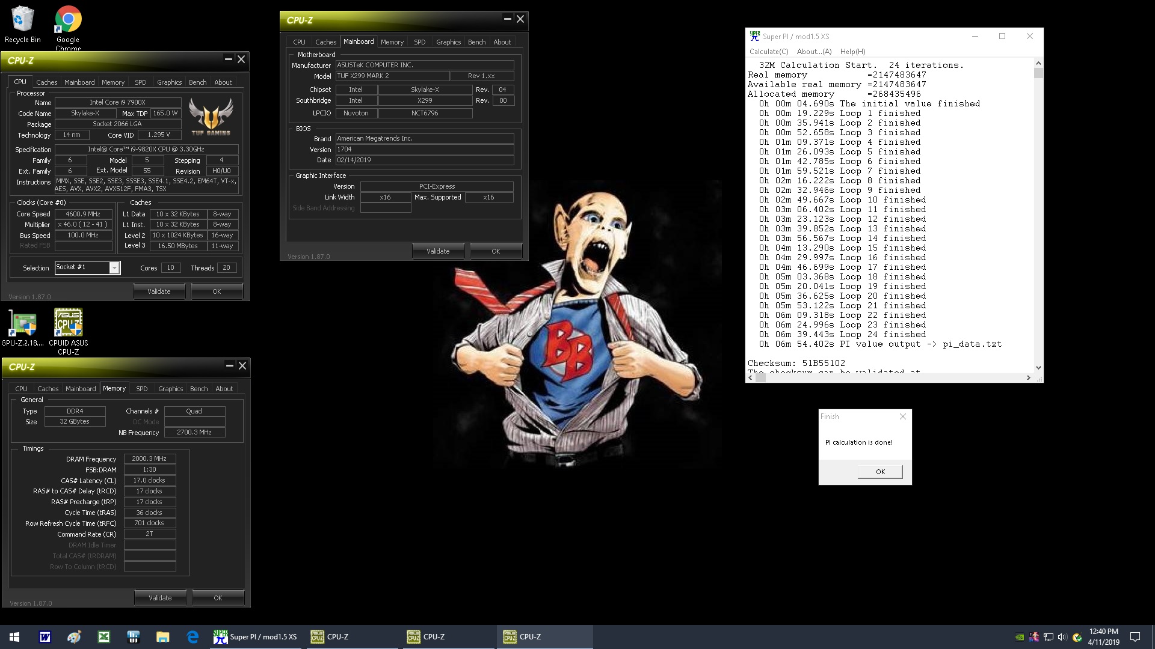Open the equalizer-style app on the taskbar
Image resolution: width=1155 pixels, height=649 pixels.
[x=134, y=637]
